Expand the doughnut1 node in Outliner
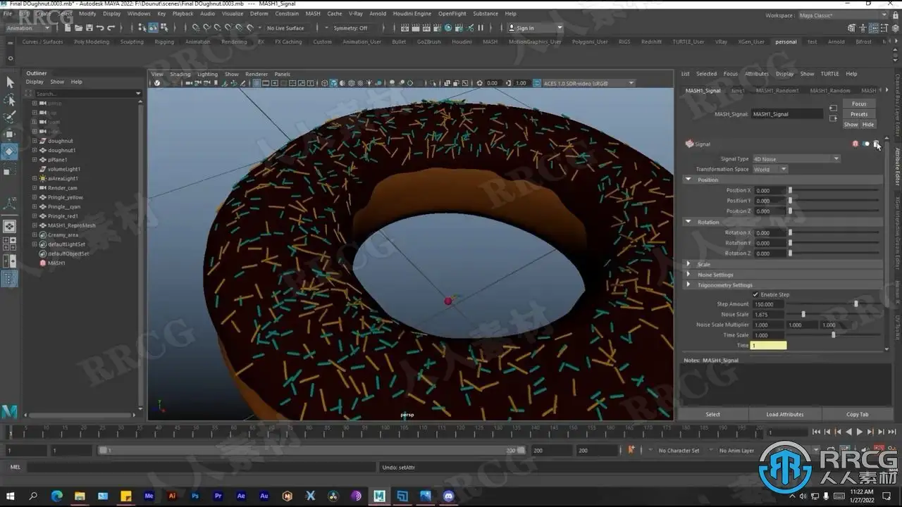Image resolution: width=902 pixels, height=507 pixels. coord(35,150)
